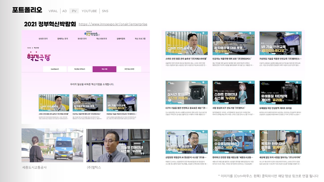Click title 세상에 없던 투자 시장을 열어가는 '(주)스탁키퍼'
This screenshot has height=182, width=324.
pos(280,157)
